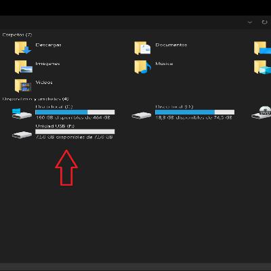Open the Documentos folder icon
This screenshot has width=271, height=271.
tap(142, 48)
